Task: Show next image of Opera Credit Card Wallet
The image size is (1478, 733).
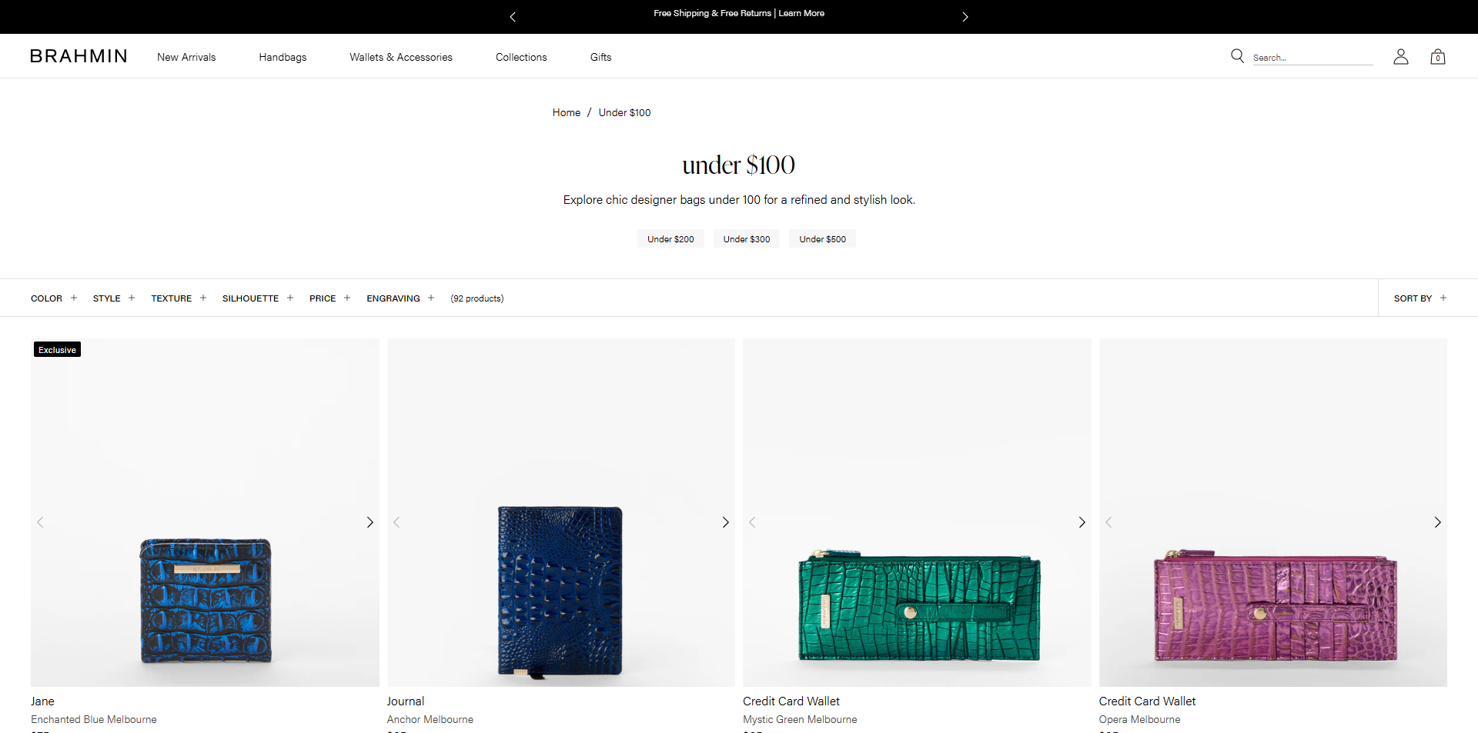Action: tap(1437, 521)
